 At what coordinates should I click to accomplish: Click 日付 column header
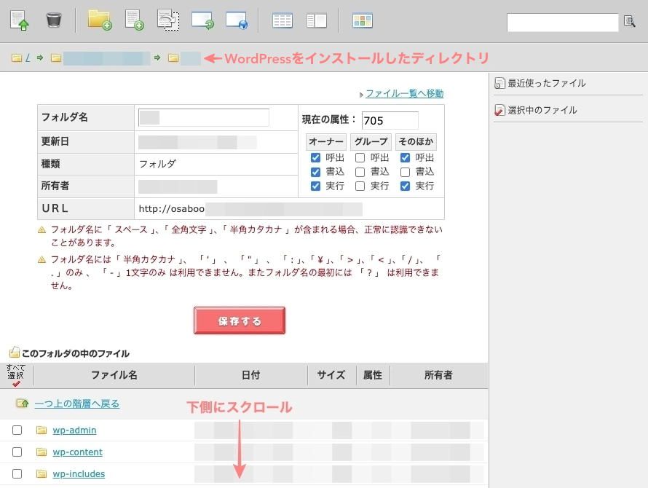(x=251, y=375)
